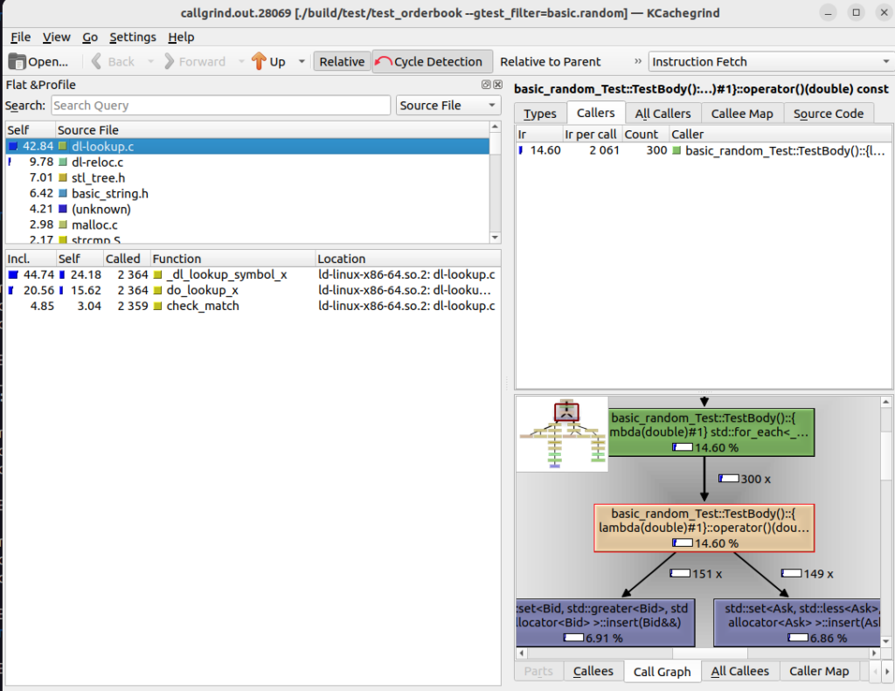Click the call graph overview thumbnail
This screenshot has height=691, width=895.
562,434
